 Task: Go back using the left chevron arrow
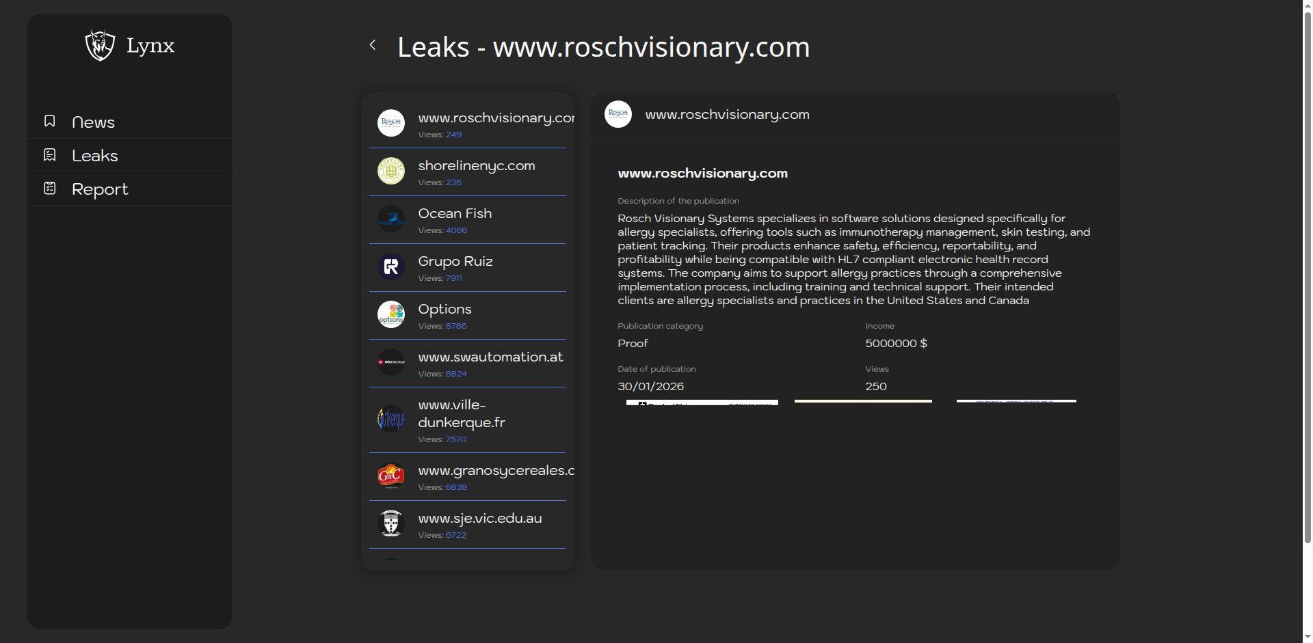pos(373,45)
